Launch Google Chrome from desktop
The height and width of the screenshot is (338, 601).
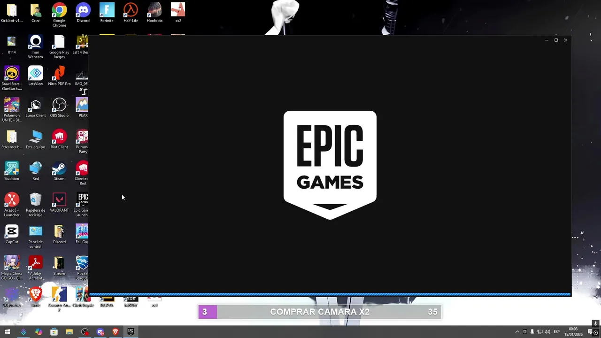(x=59, y=15)
